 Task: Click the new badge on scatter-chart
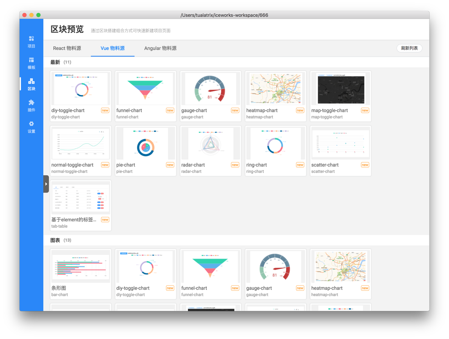pyautogui.click(x=365, y=165)
